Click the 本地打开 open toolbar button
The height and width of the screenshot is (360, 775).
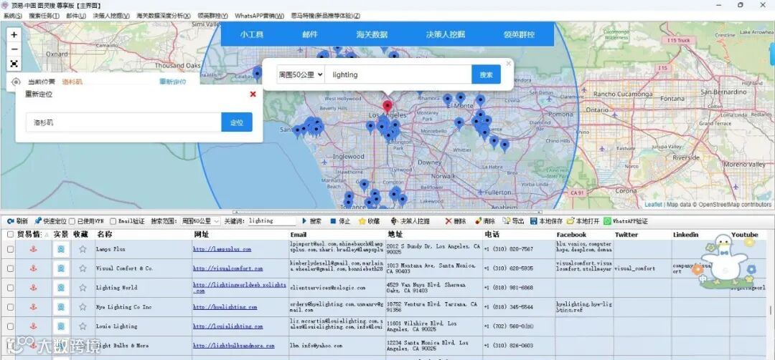click(583, 221)
